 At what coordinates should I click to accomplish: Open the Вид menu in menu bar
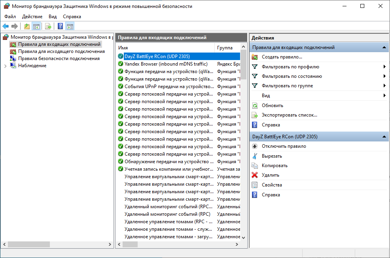tap(53, 17)
